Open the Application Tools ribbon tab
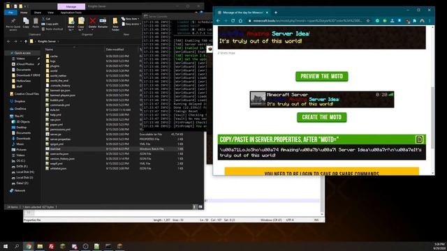The height and width of the screenshot is (251, 447). point(71,13)
